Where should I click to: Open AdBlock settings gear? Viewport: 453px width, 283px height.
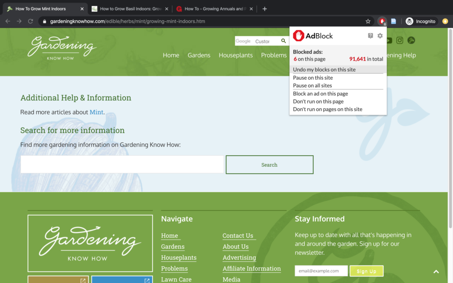click(380, 35)
